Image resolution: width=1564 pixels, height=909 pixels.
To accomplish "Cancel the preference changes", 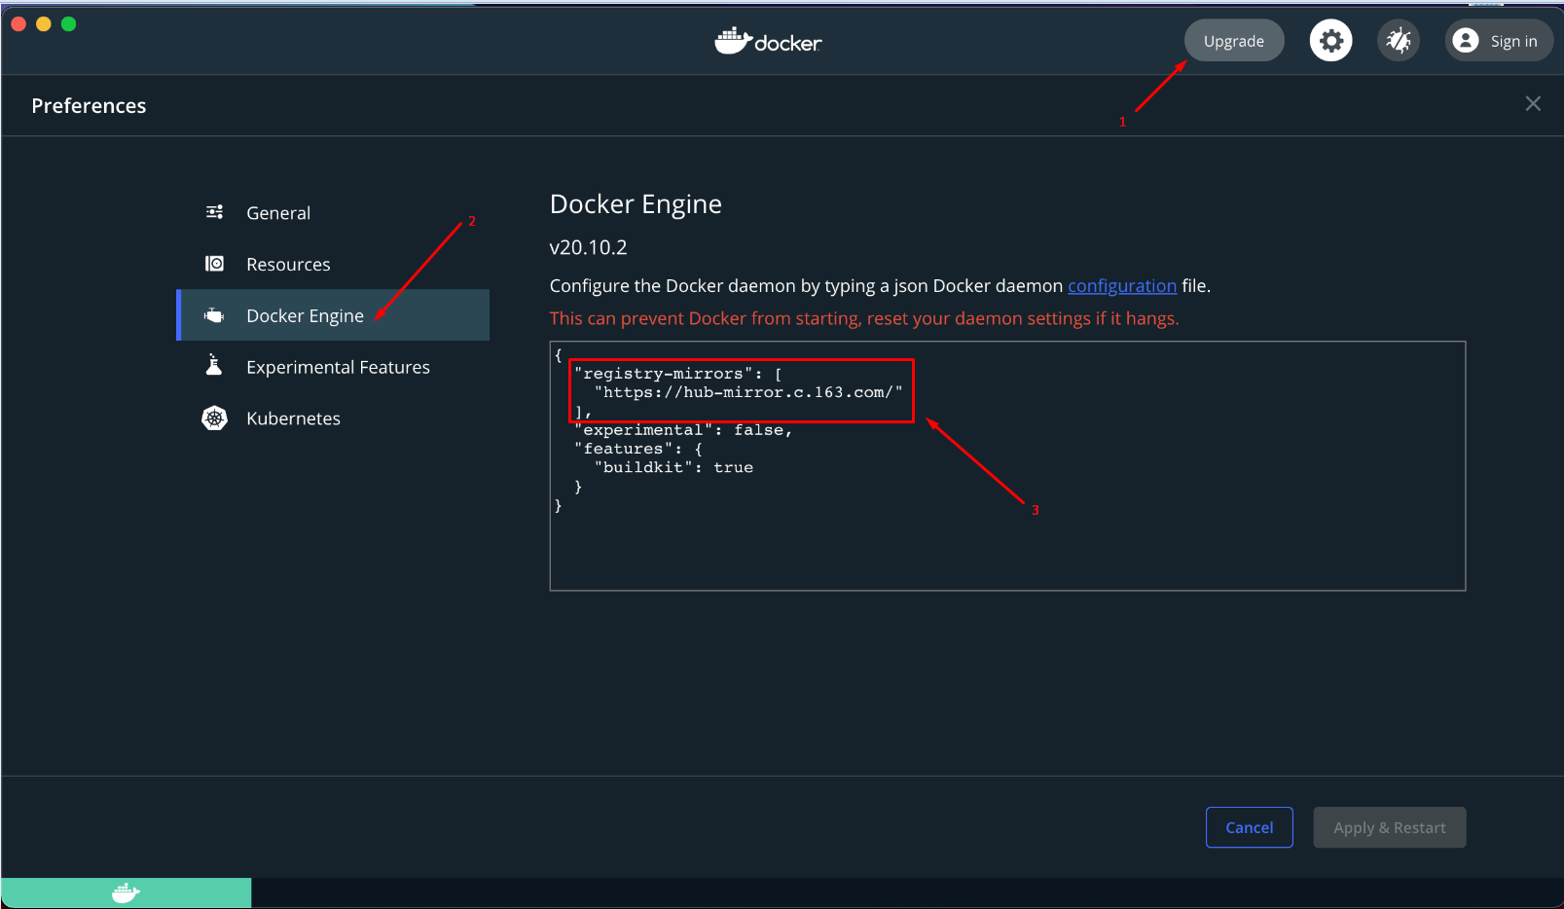I will pyautogui.click(x=1250, y=827).
